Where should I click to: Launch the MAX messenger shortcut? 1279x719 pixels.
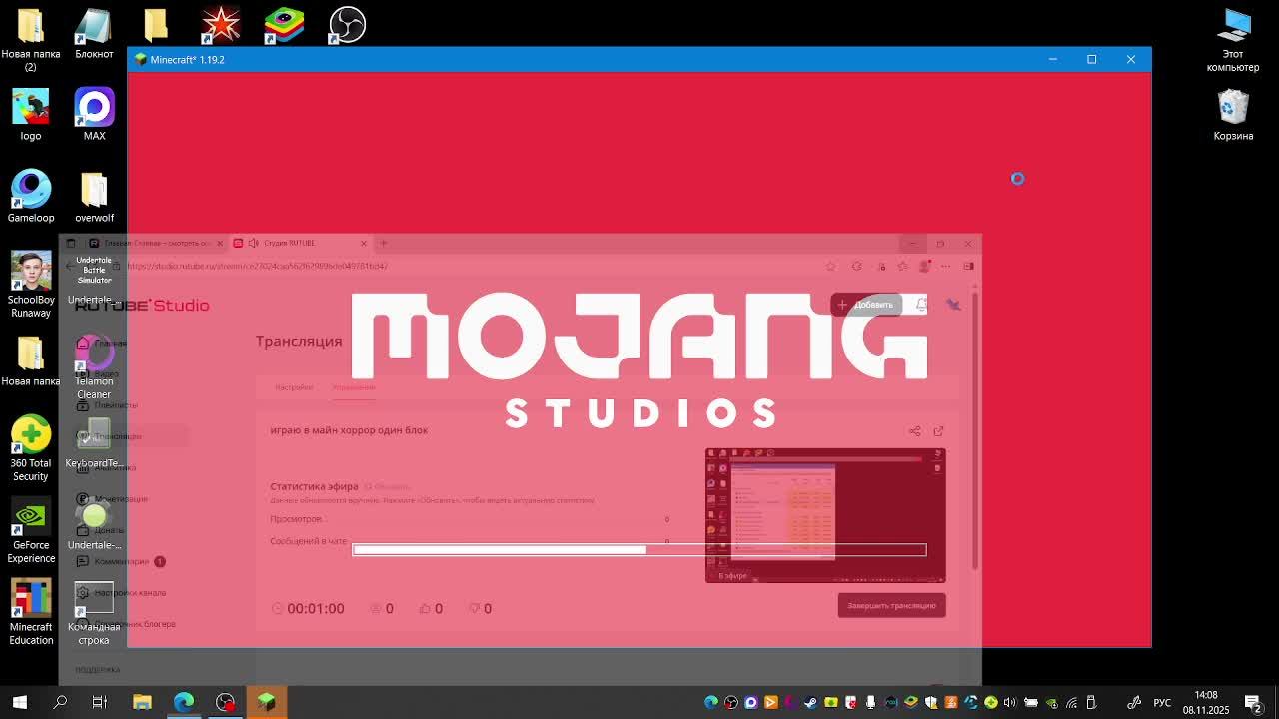(94, 115)
